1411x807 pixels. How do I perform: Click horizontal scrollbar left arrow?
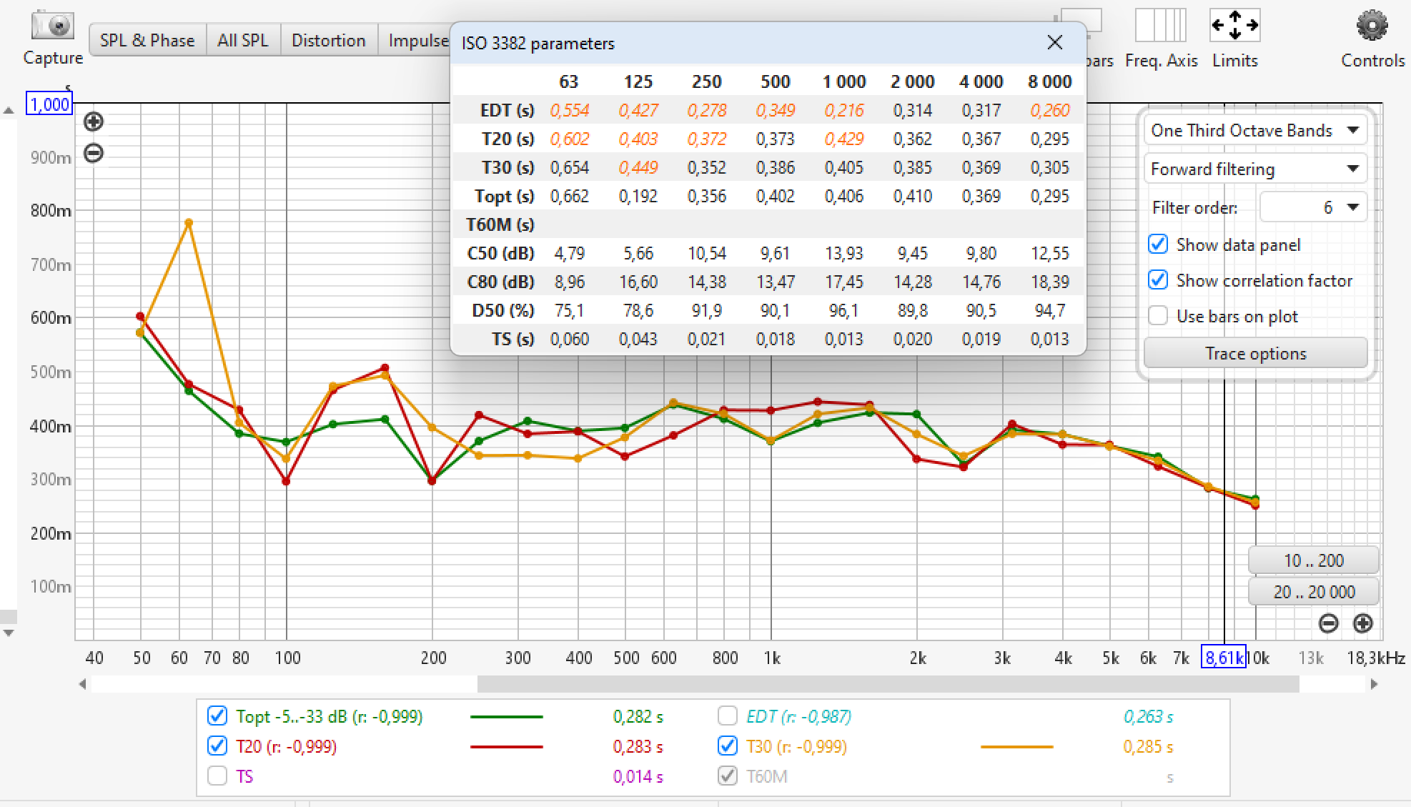coord(83,684)
